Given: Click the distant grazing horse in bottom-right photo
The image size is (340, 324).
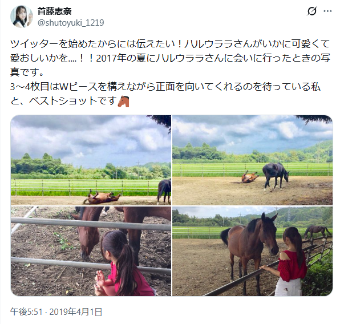Looking at the screenshot, I should coord(317,232).
